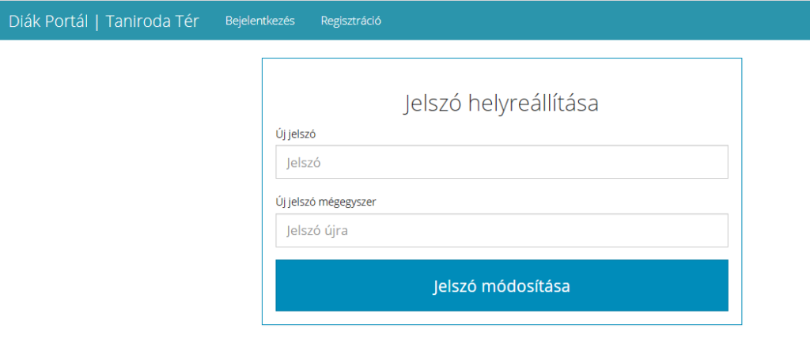The image size is (810, 359).
Task: Click the Jelszó placeholder text box
Action: [501, 162]
